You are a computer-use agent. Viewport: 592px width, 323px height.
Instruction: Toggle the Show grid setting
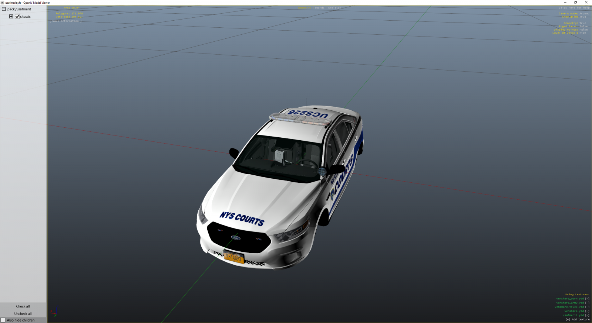point(582,17)
